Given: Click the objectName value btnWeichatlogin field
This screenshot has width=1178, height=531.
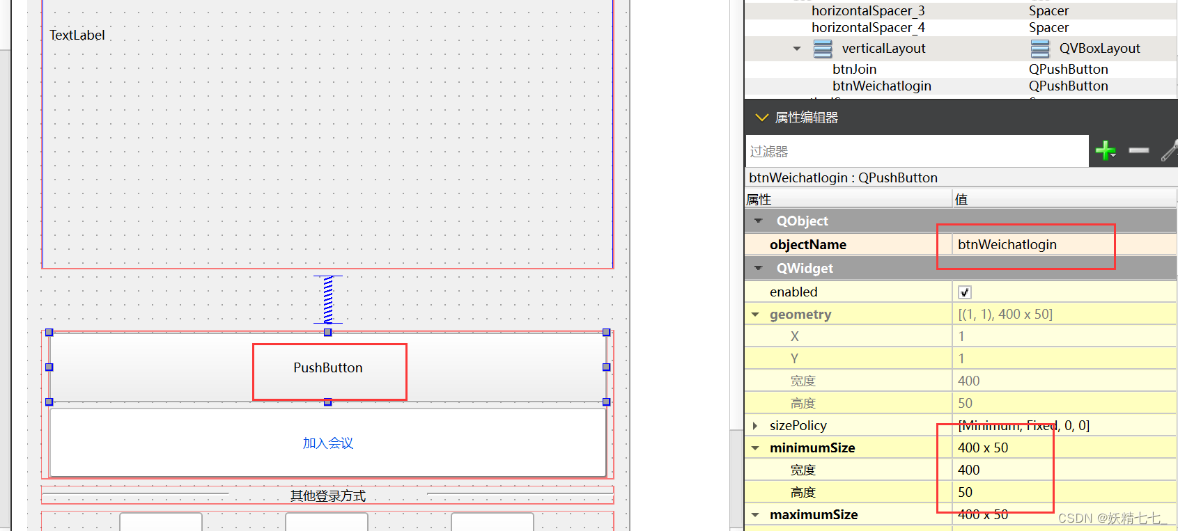Looking at the screenshot, I should [x=1064, y=244].
